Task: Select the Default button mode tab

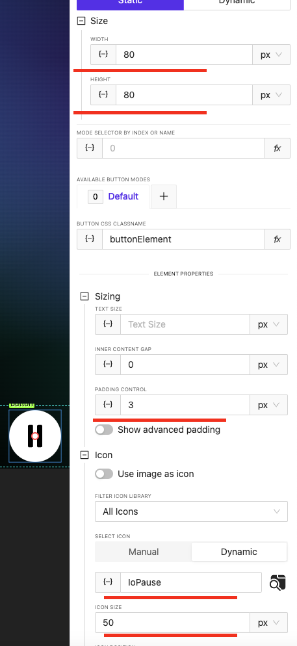Action: point(113,196)
